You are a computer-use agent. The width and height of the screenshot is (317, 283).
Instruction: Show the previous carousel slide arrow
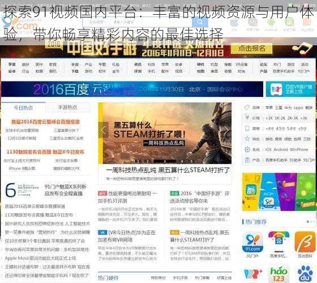pos(103,130)
